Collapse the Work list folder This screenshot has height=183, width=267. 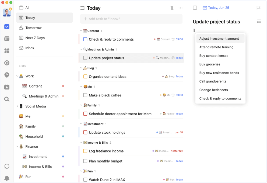pyautogui.click(x=17, y=76)
